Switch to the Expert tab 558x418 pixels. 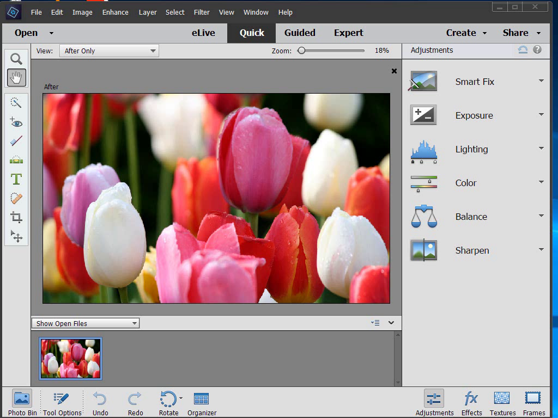(x=348, y=33)
